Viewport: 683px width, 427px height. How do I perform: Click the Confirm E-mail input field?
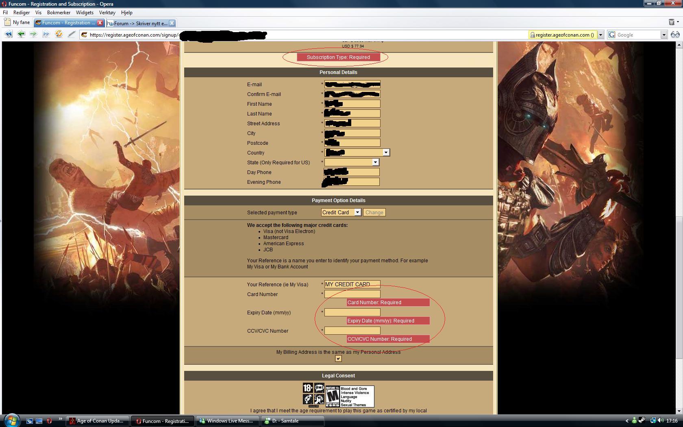pos(352,94)
